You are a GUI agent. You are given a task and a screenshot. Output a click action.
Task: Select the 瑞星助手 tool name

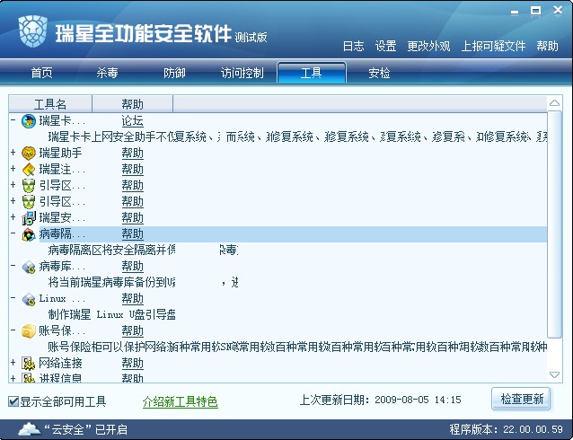coord(61,154)
